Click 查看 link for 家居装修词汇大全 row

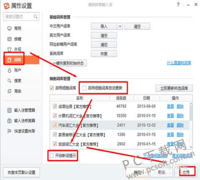[x=170, y=135]
